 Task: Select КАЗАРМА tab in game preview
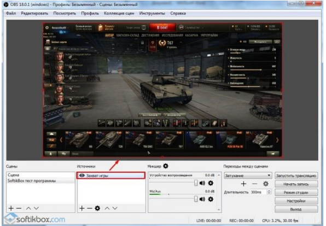click(x=191, y=36)
